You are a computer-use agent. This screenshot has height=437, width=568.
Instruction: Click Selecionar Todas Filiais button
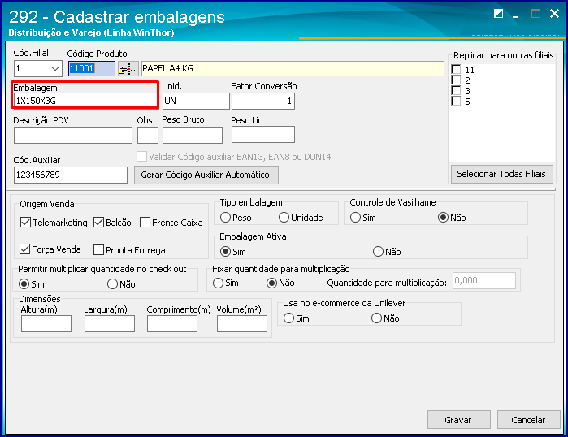(x=501, y=174)
